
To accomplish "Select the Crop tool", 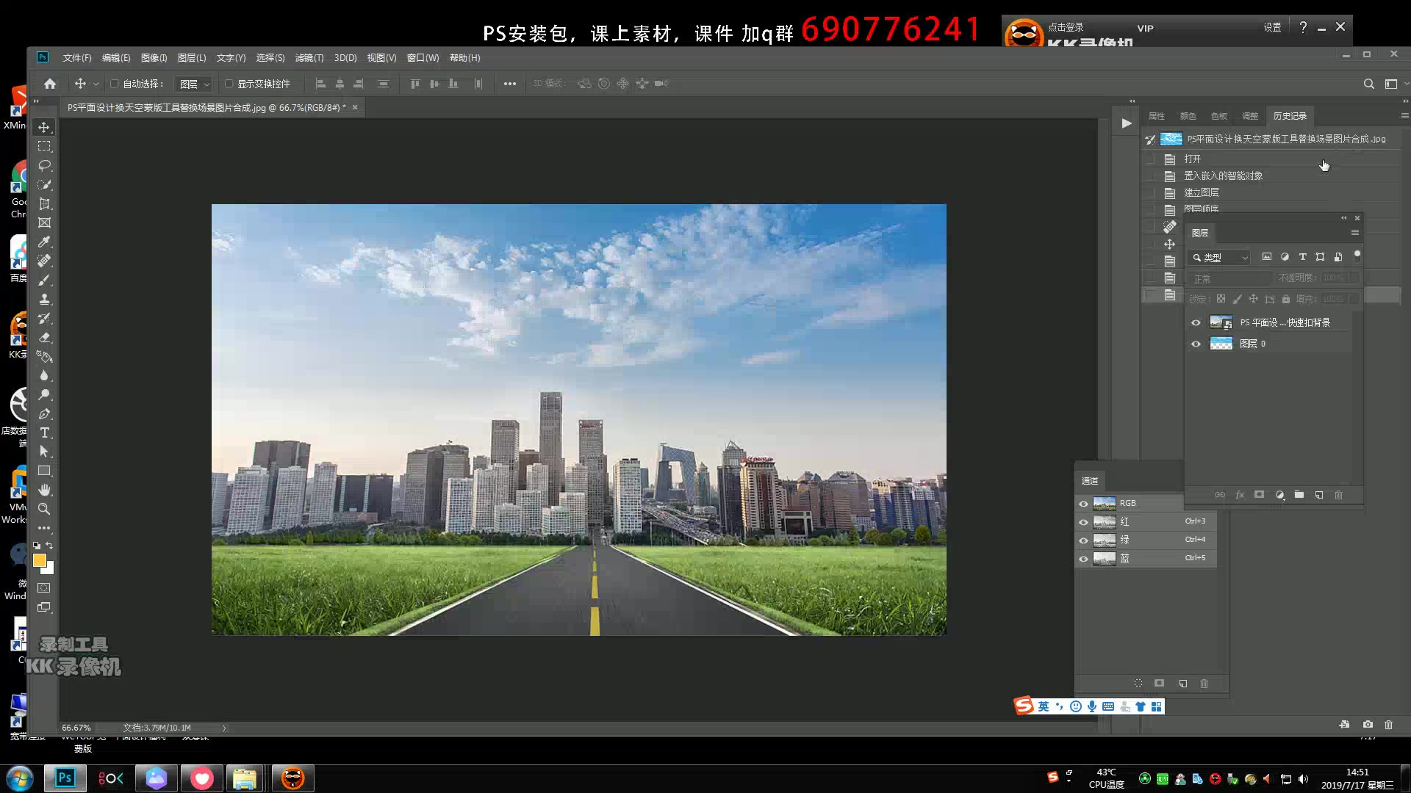I will (44, 203).
